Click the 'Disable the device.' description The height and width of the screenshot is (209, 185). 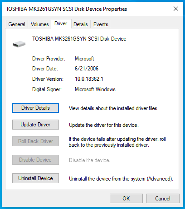(89, 160)
